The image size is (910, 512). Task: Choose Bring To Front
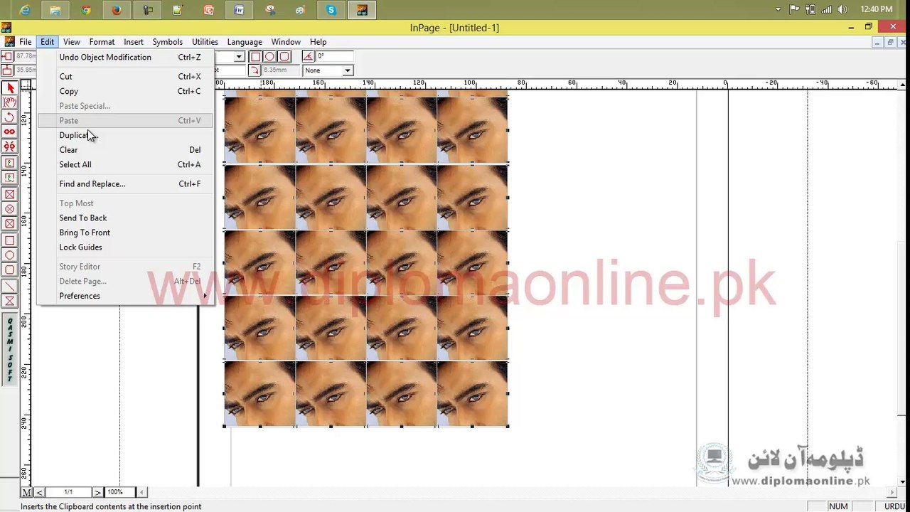click(x=126, y=233)
